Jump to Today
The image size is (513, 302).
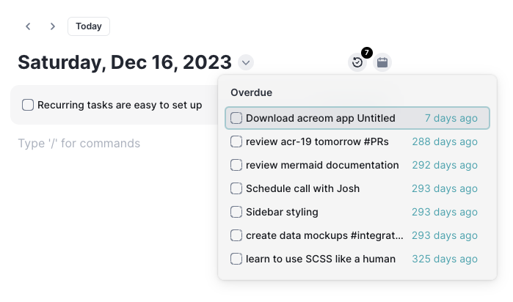89,26
